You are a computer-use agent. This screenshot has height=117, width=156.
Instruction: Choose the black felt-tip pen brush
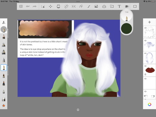pos(4,83)
